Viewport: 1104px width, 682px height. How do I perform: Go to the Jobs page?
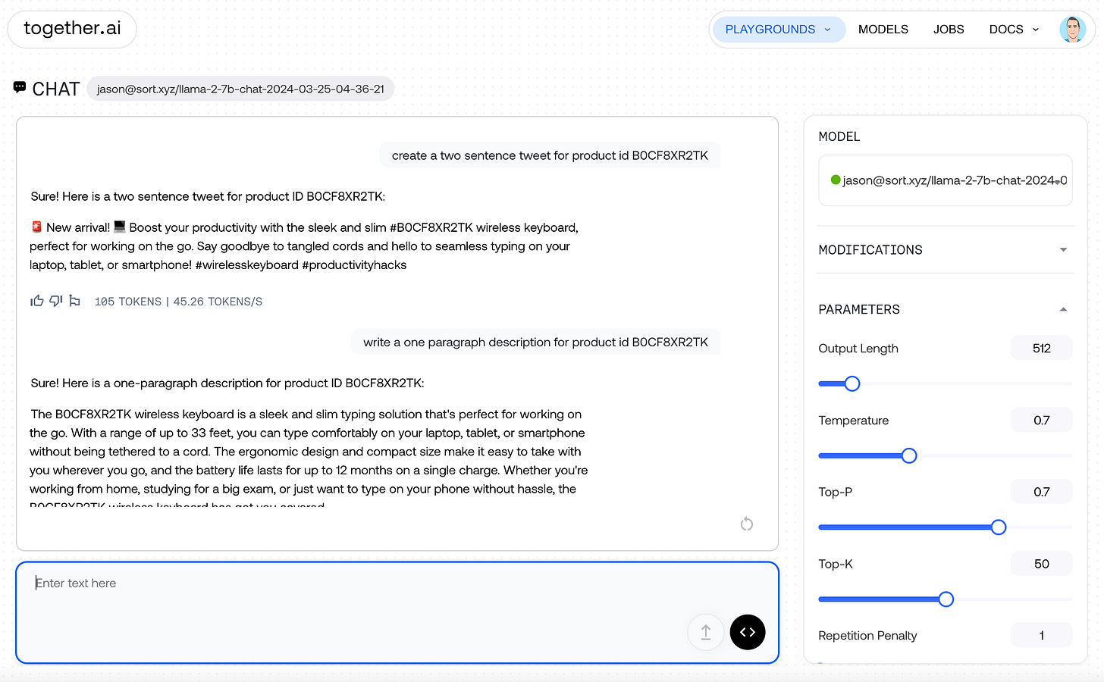click(x=949, y=30)
